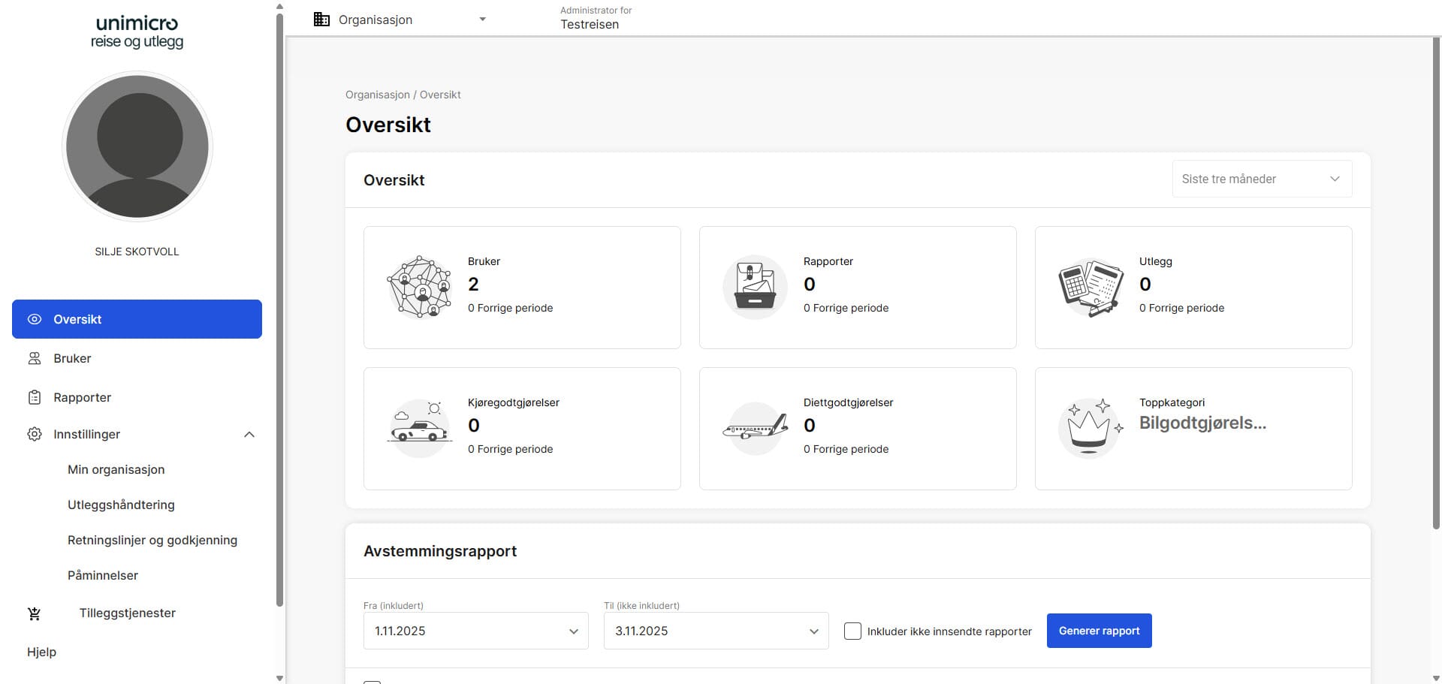Open the Fra (inkludert) date dropdown
This screenshot has height=684, width=1442.
[x=475, y=631]
